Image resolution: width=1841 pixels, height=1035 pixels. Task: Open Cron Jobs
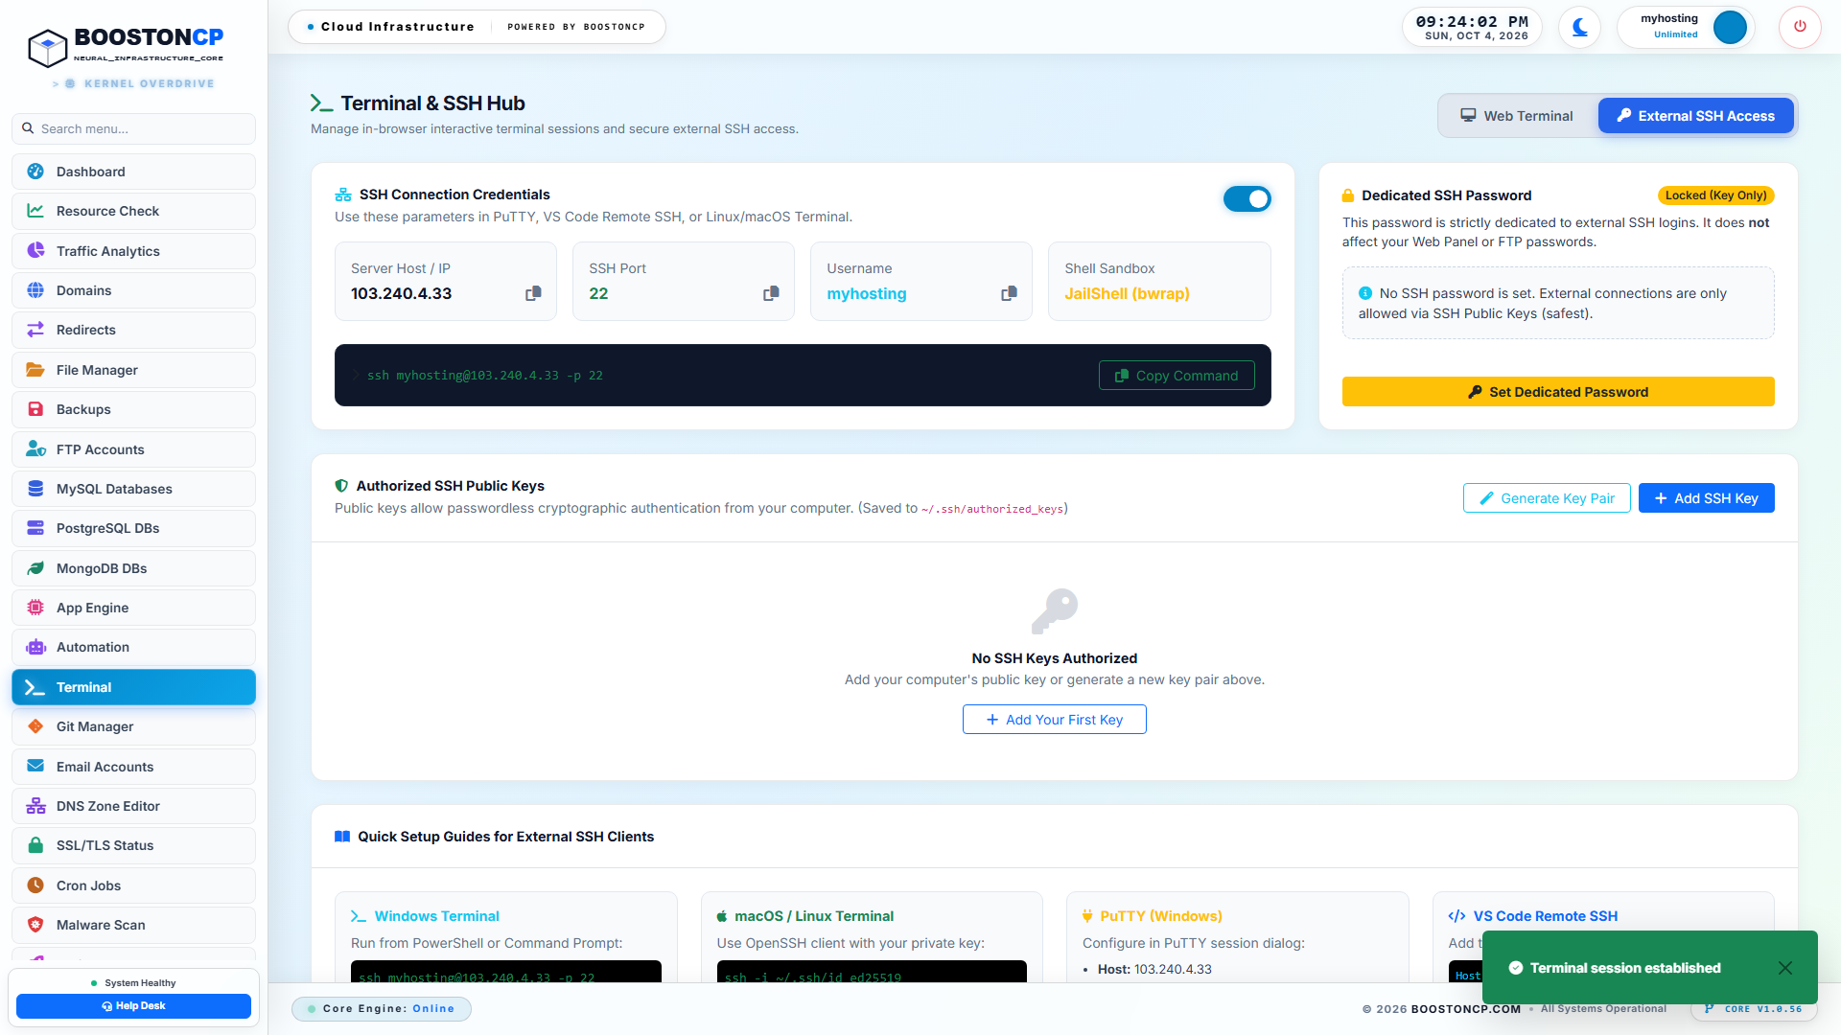coord(133,885)
